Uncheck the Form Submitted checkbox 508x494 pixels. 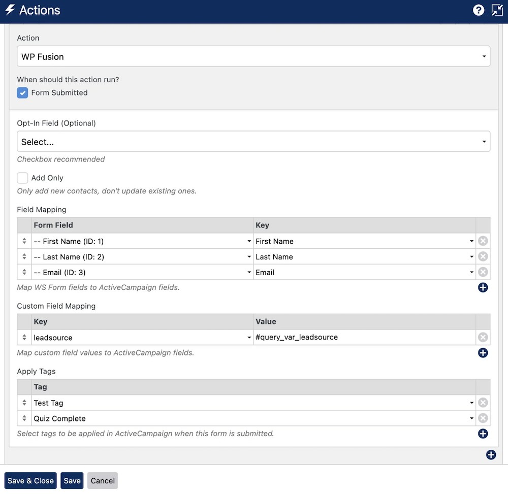click(x=21, y=93)
